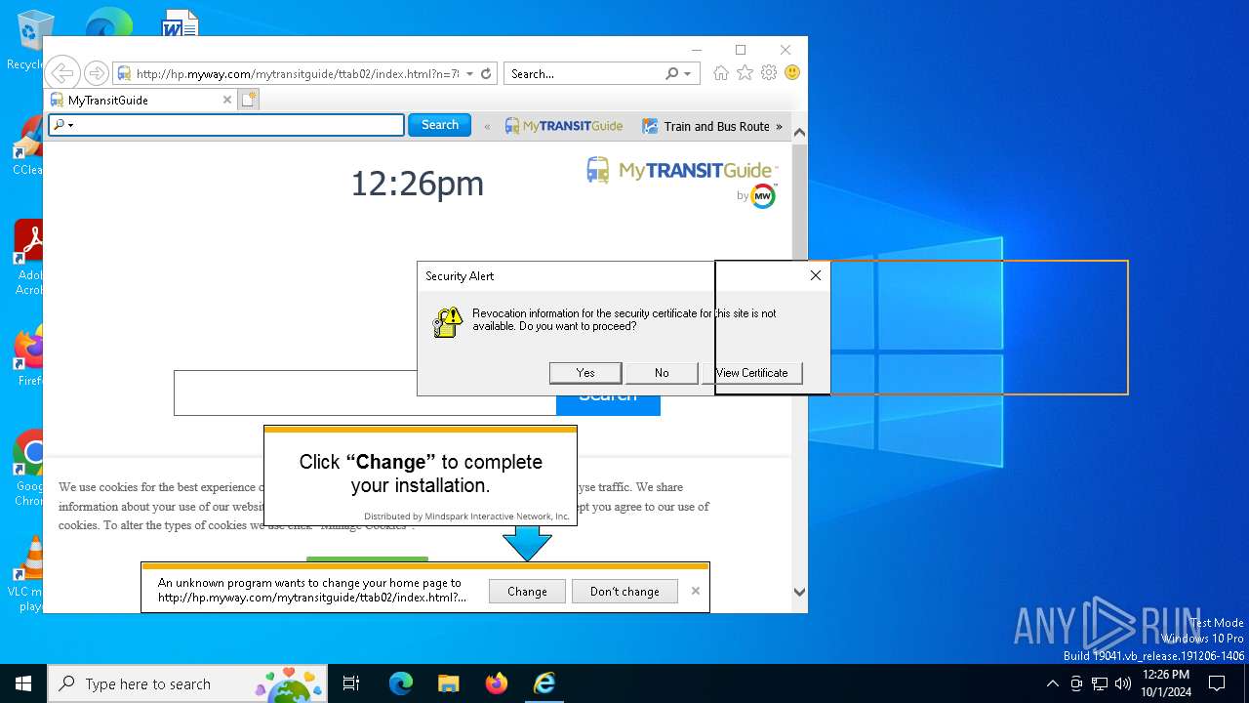Open the volume tray icon
The width and height of the screenshot is (1249, 703).
click(x=1123, y=683)
